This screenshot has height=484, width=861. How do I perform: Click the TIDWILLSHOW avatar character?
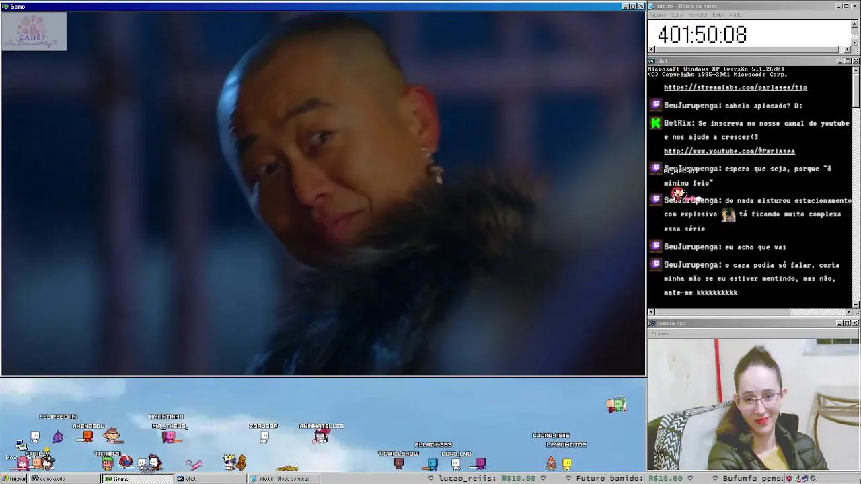pos(399,463)
